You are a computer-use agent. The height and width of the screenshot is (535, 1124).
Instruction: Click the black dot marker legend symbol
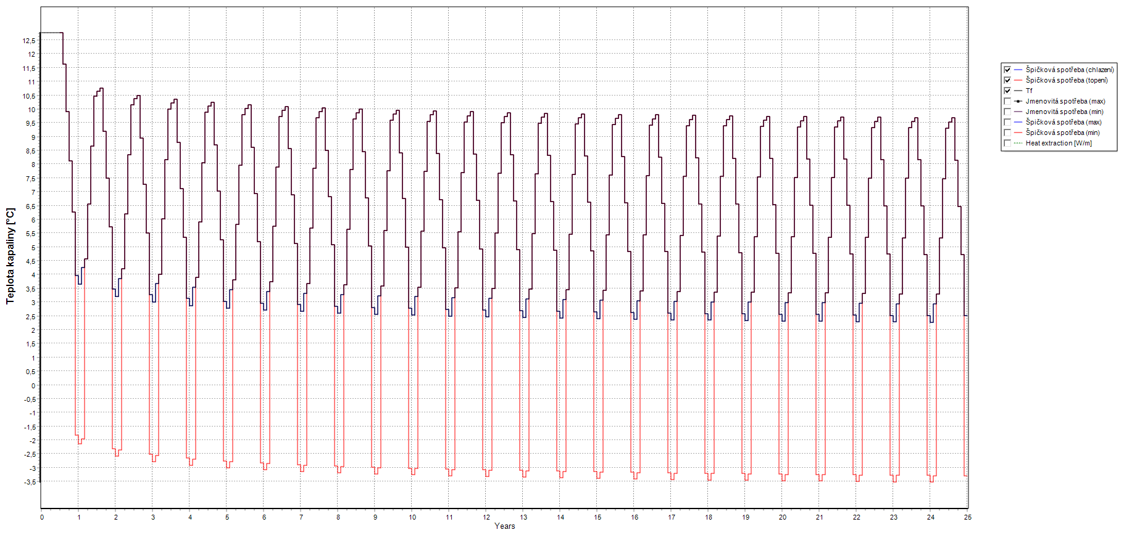point(1018,101)
